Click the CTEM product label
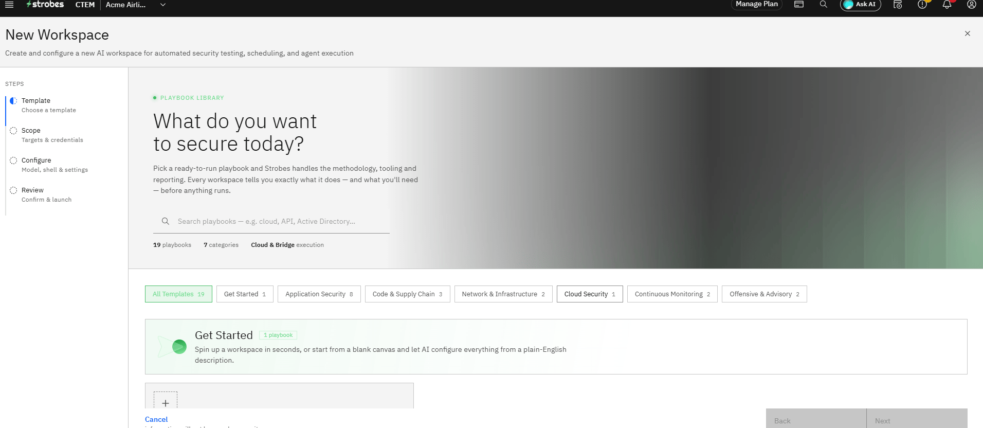The width and height of the screenshot is (983, 428). [x=85, y=5]
